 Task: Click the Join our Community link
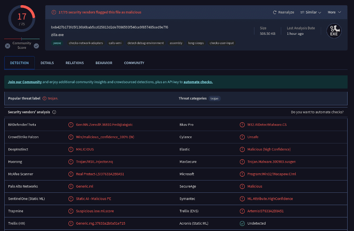click(x=25, y=82)
